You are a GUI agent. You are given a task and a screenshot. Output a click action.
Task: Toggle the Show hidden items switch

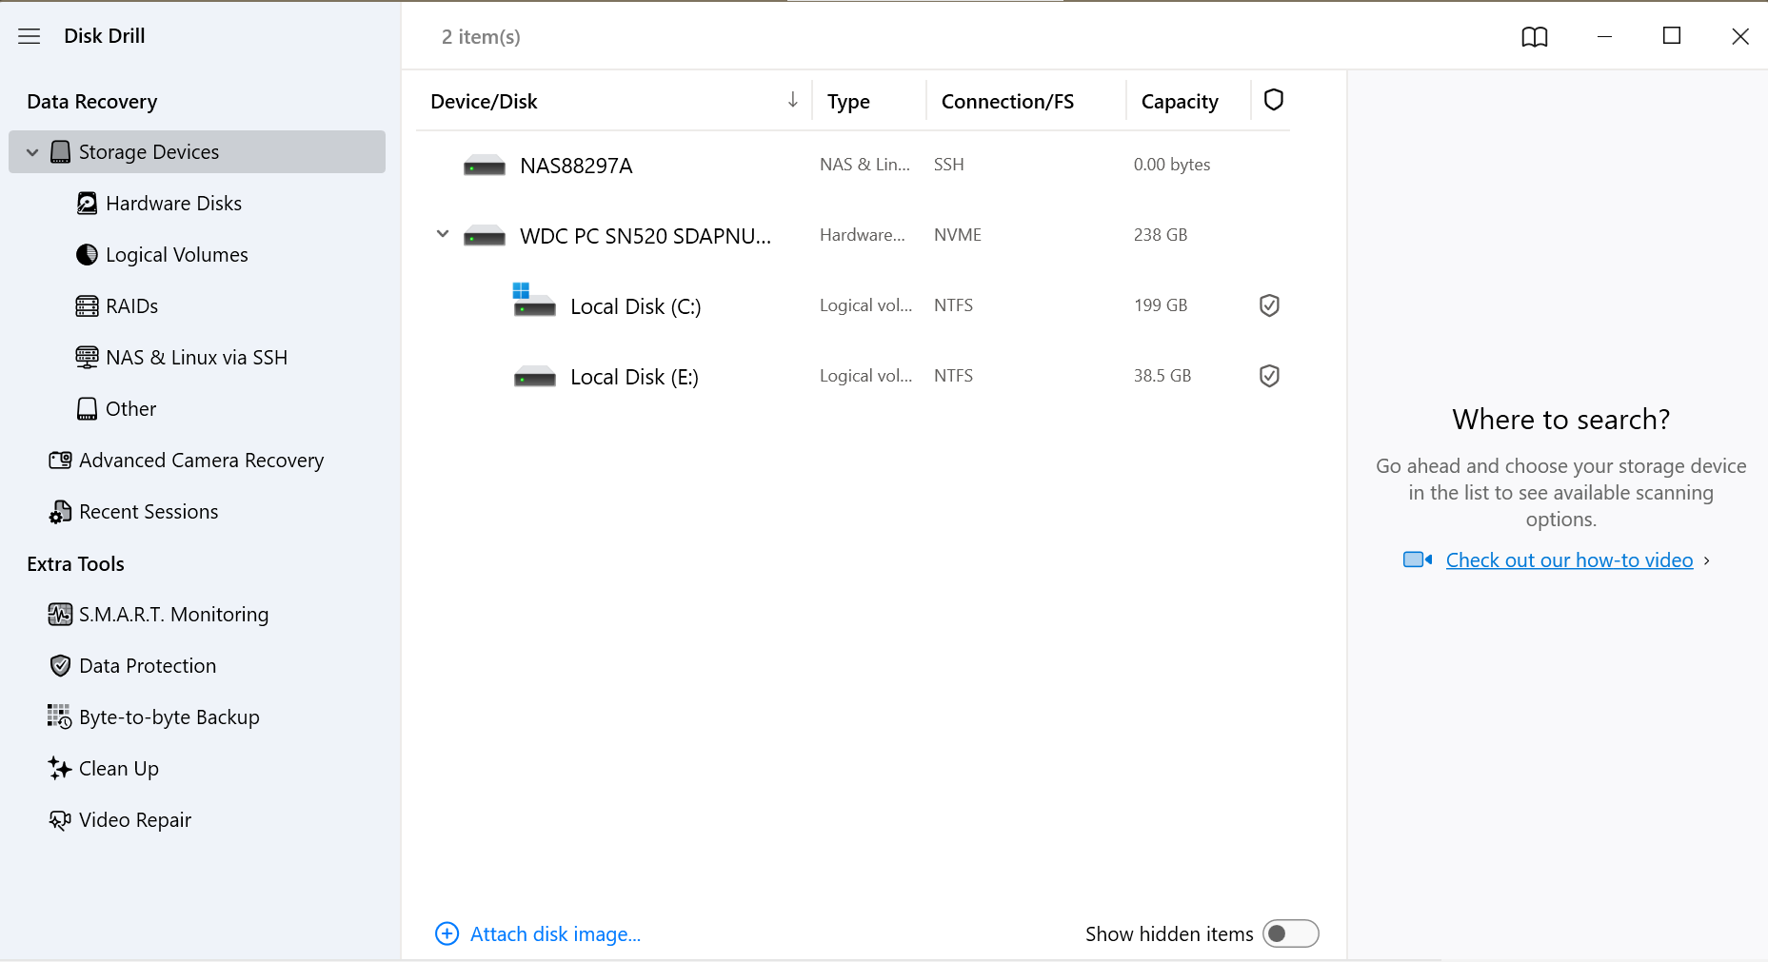coord(1290,933)
